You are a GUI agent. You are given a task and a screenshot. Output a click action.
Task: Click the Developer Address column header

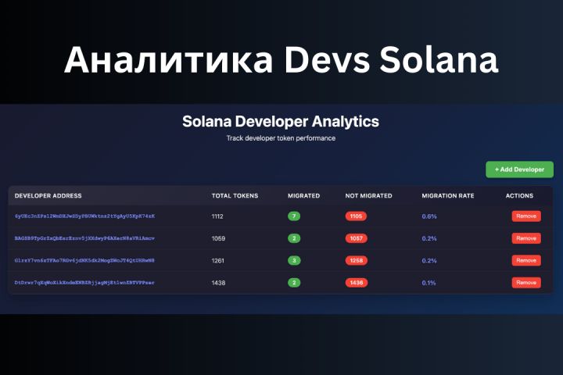(x=48, y=195)
